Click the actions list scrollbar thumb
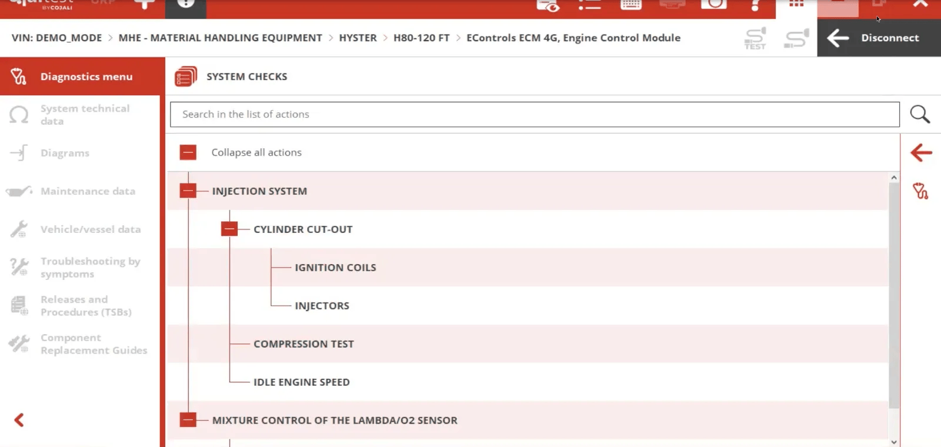This screenshot has width=941, height=447. pos(894,296)
